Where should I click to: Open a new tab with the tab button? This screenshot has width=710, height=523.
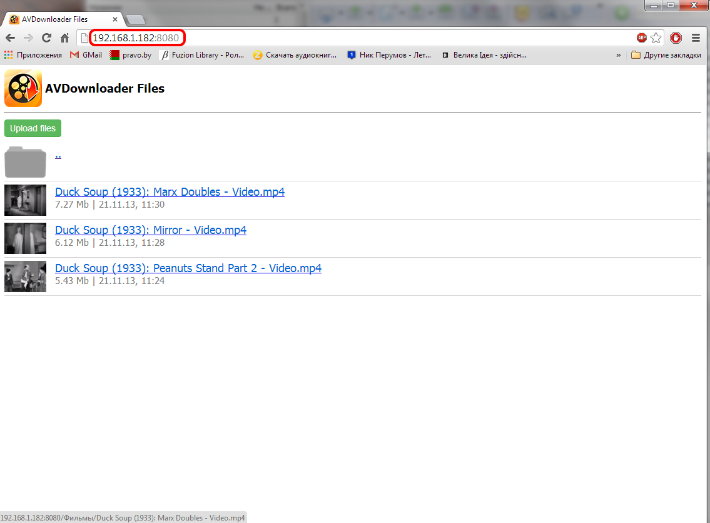tap(135, 19)
